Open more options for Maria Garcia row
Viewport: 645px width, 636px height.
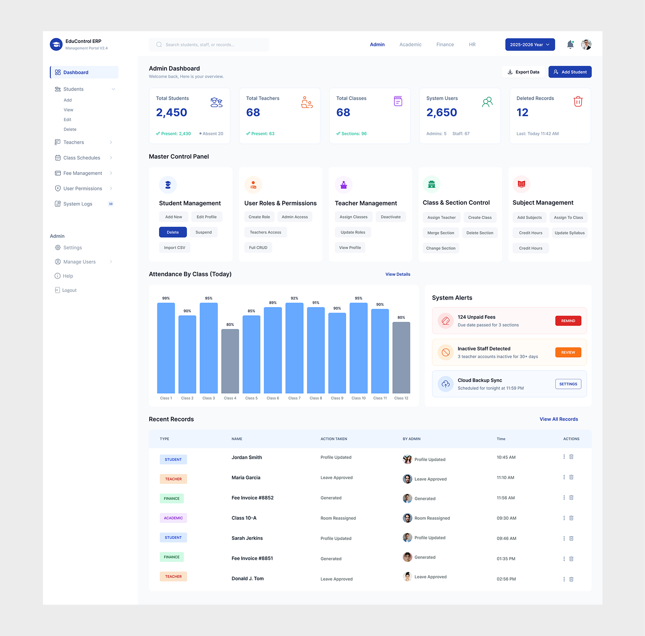click(564, 477)
